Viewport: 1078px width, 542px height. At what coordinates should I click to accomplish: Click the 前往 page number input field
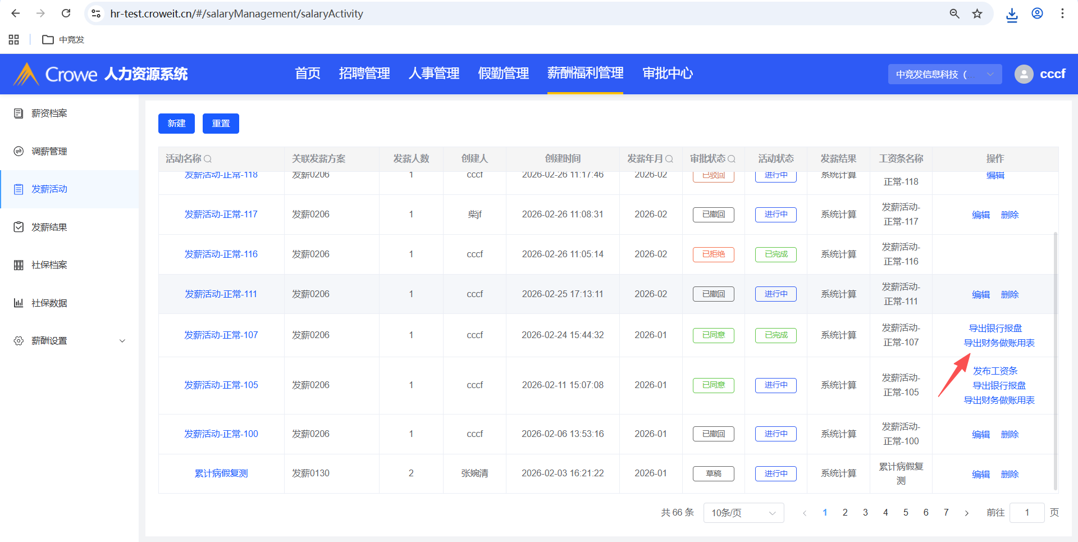click(1026, 513)
